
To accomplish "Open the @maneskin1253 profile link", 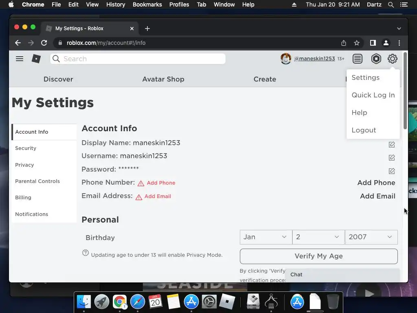I will [314, 59].
